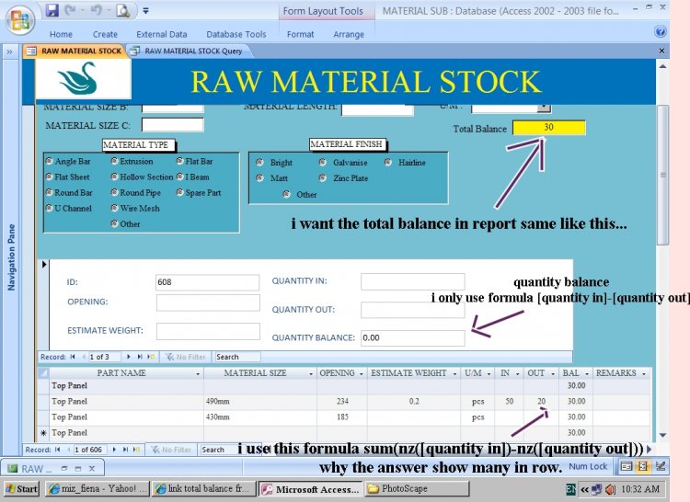This screenshot has width=690, height=502.
Task: Click the QUANTITY IN input field
Action: [x=412, y=281]
